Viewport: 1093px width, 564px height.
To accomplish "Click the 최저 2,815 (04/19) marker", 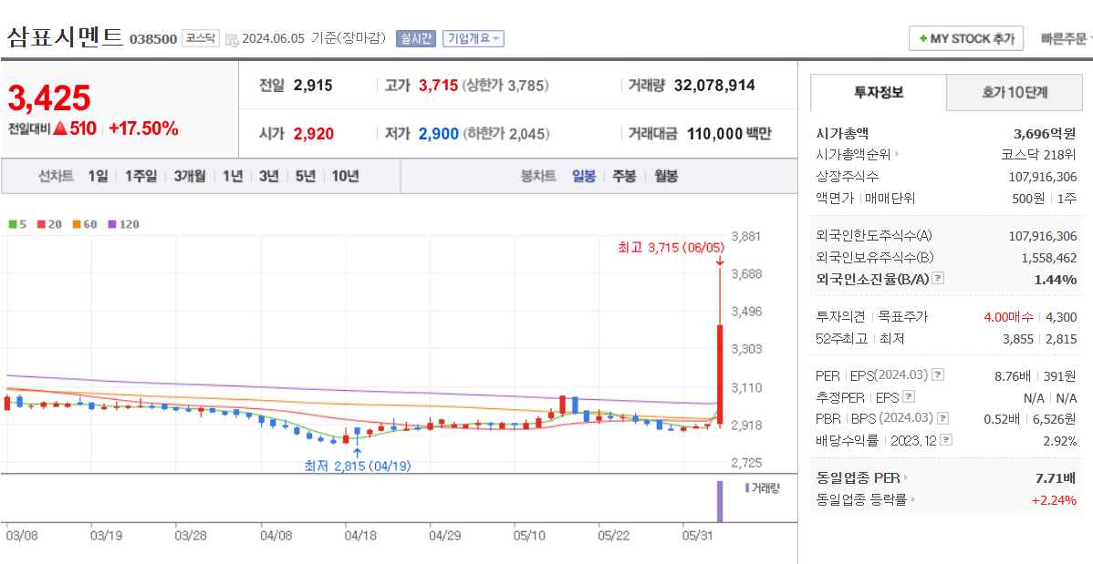I will 358,466.
